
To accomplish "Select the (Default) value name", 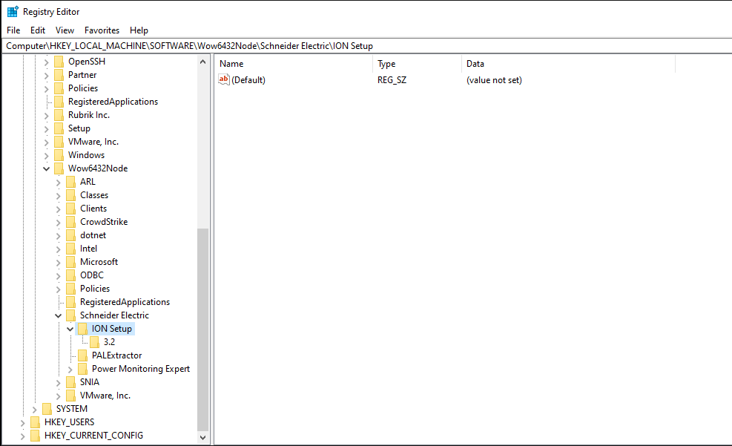I will coord(248,80).
